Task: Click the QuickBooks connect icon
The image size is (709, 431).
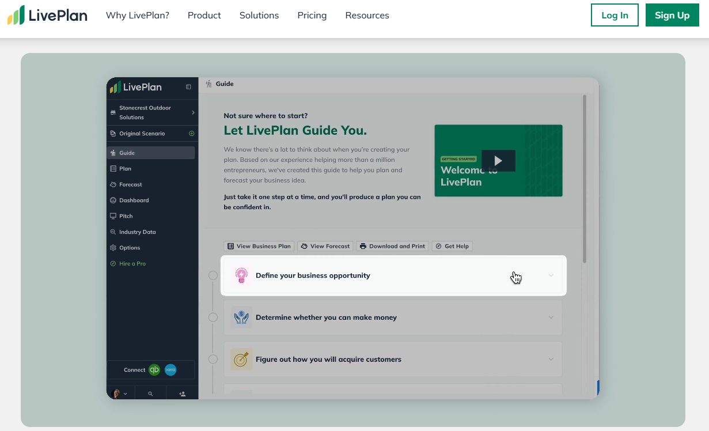Action: [x=154, y=370]
